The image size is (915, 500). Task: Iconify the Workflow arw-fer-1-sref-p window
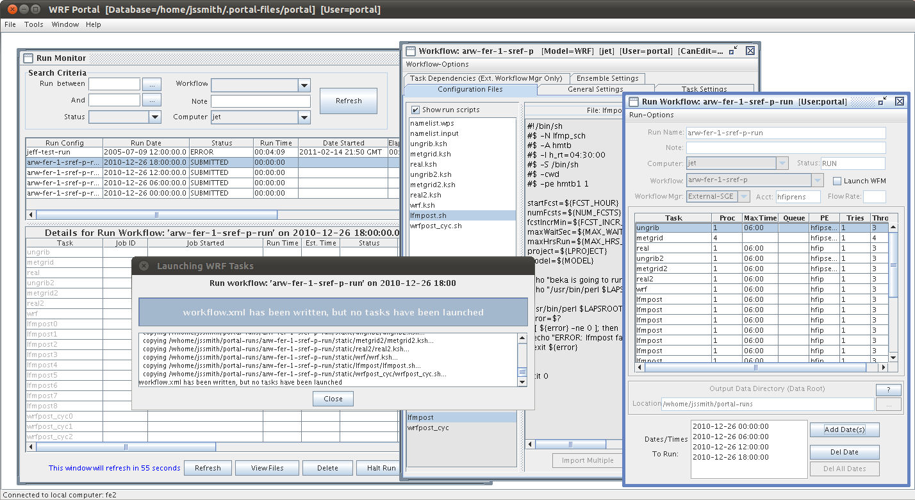click(734, 51)
